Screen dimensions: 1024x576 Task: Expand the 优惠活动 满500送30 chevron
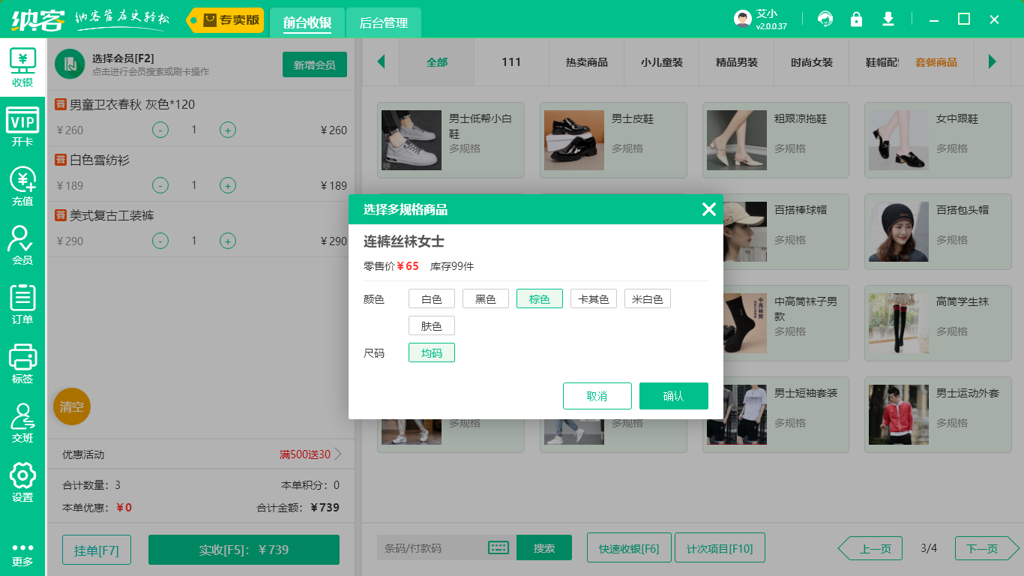click(338, 454)
